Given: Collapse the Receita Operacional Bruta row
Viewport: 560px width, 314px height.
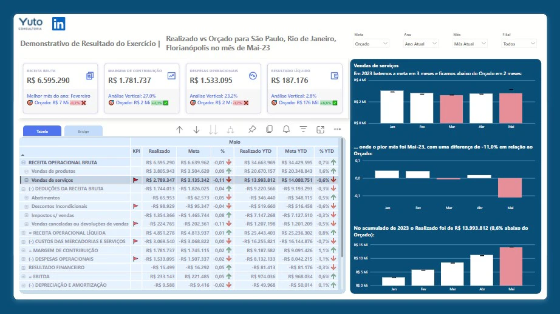Looking at the screenshot, I should click(24, 162).
